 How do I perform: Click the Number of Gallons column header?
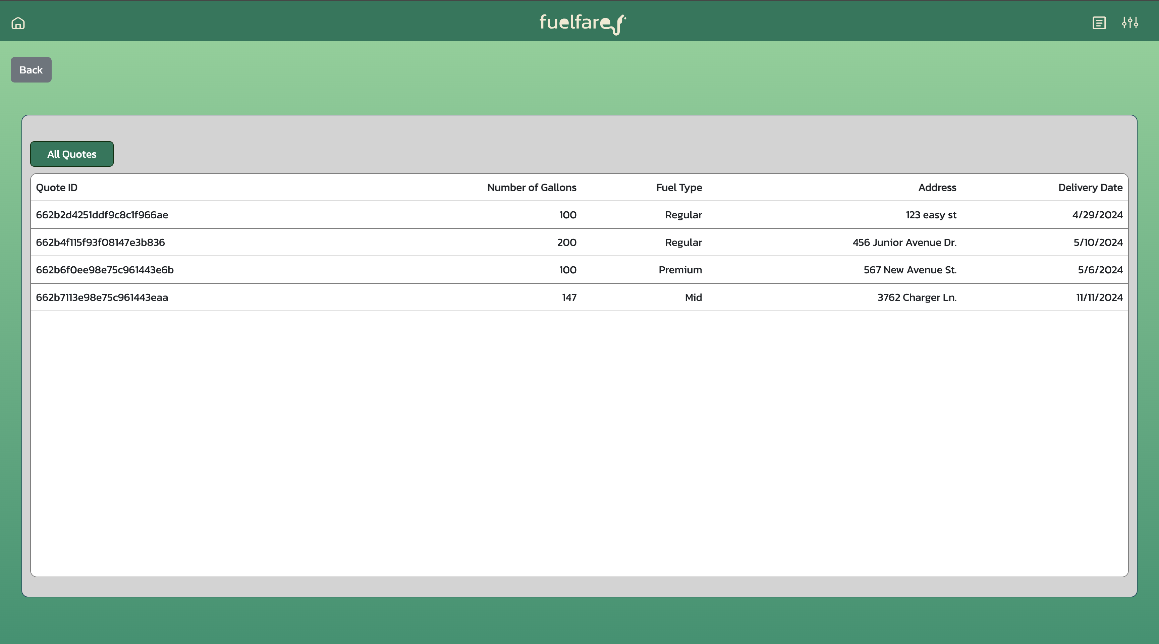[531, 187]
